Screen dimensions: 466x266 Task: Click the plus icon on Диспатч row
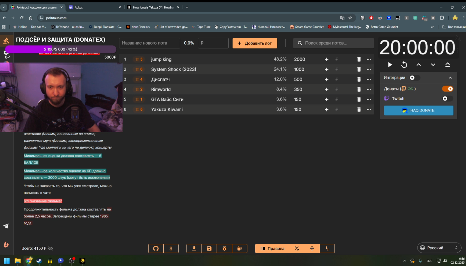click(327, 79)
